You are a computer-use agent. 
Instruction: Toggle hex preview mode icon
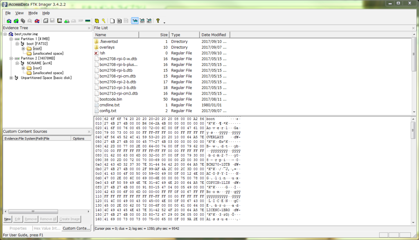149,21
